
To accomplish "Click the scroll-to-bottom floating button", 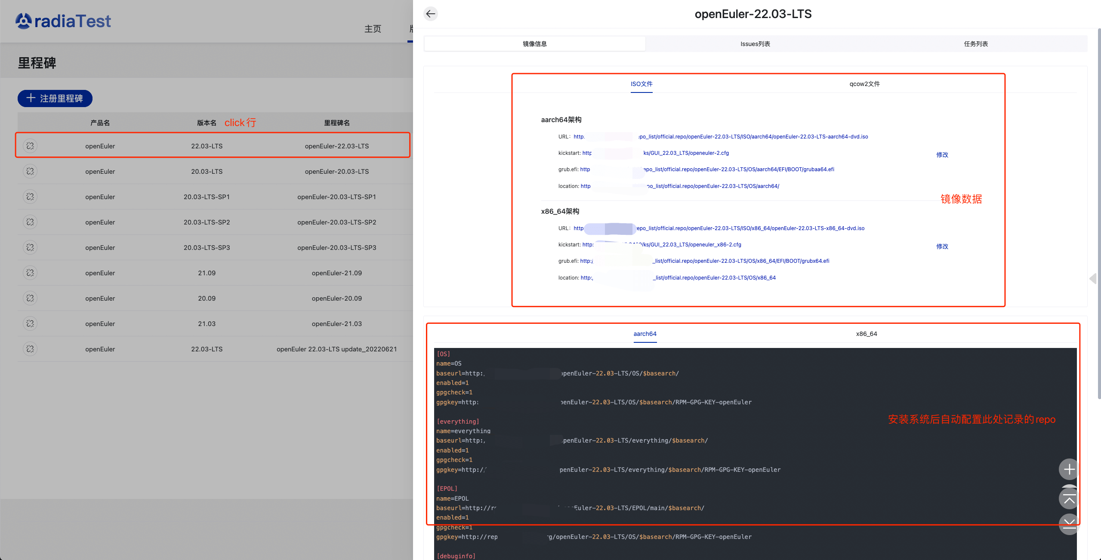I will pyautogui.click(x=1069, y=523).
